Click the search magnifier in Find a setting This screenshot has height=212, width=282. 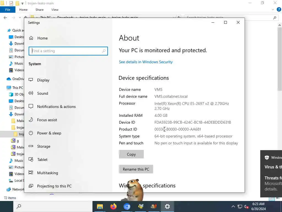pos(104,51)
